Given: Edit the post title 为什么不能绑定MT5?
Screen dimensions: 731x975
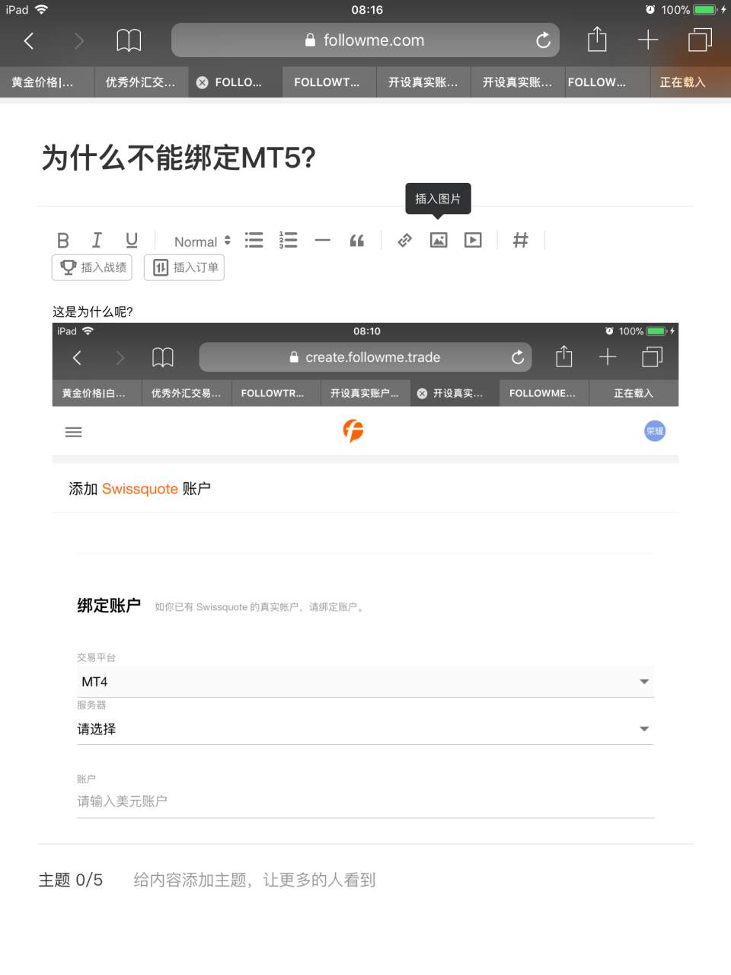Looking at the screenshot, I should coord(179,158).
